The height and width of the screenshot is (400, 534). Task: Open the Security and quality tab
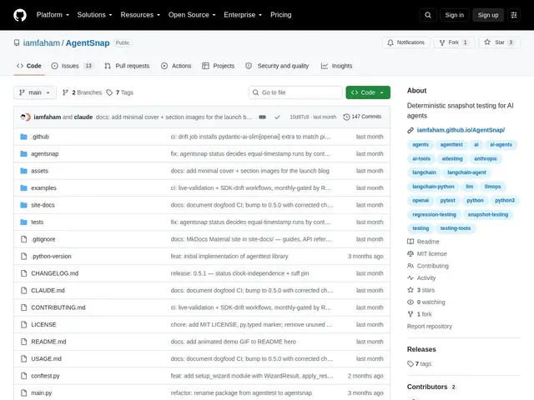tap(277, 66)
